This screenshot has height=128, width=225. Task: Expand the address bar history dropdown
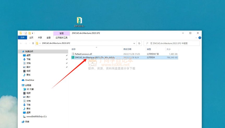click(134, 43)
